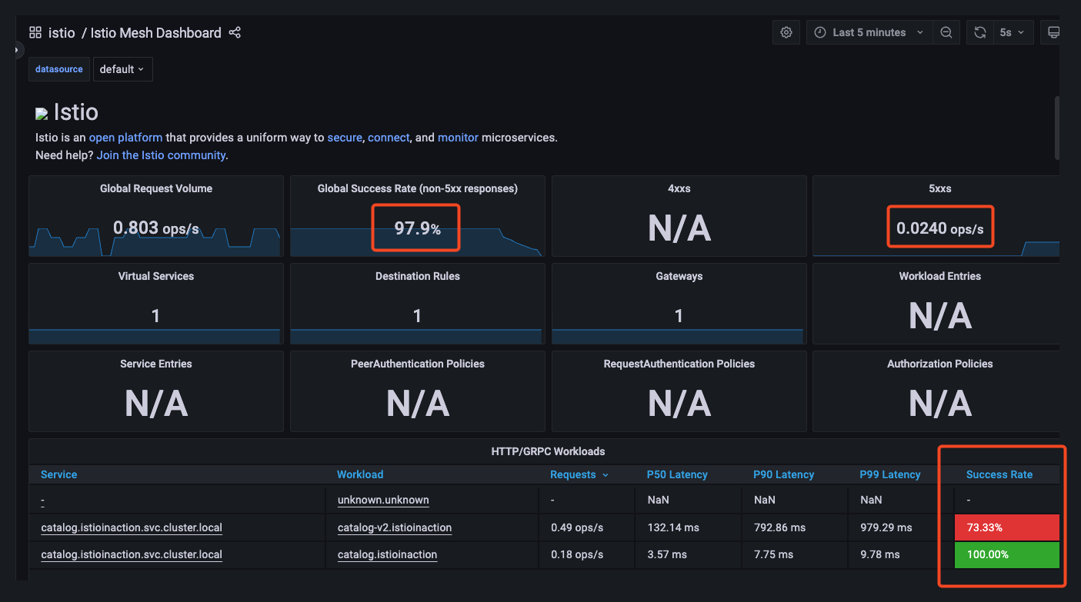The width and height of the screenshot is (1081, 602).
Task: Open Workload Entries panel title
Action: click(940, 276)
